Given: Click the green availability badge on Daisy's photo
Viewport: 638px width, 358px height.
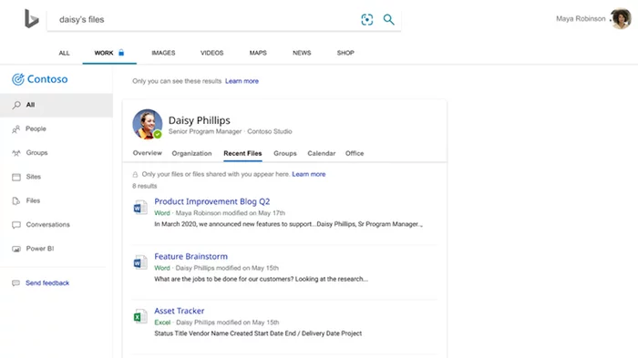Looking at the screenshot, I should pyautogui.click(x=158, y=134).
